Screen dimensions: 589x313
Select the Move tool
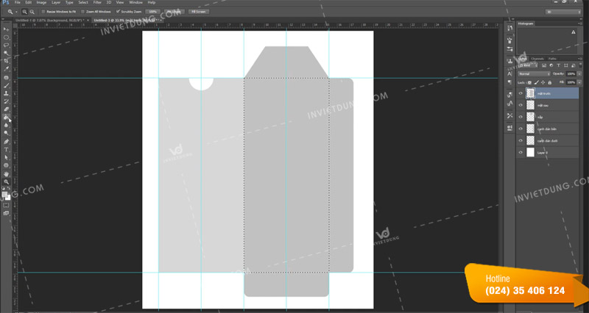coord(7,29)
